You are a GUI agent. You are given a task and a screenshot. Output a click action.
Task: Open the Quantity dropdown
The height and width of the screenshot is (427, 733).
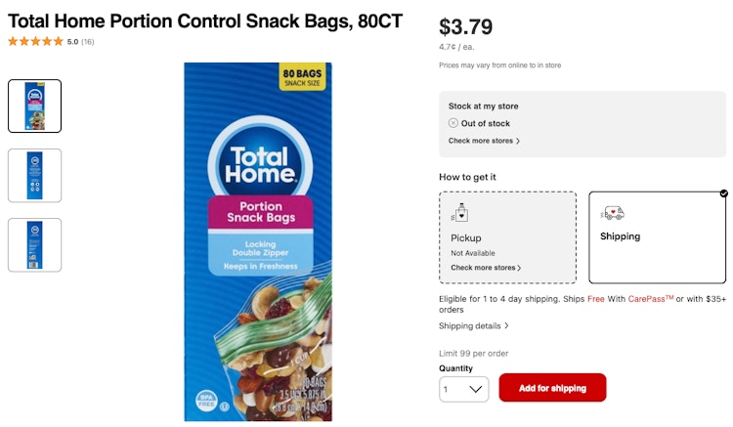[x=463, y=389]
